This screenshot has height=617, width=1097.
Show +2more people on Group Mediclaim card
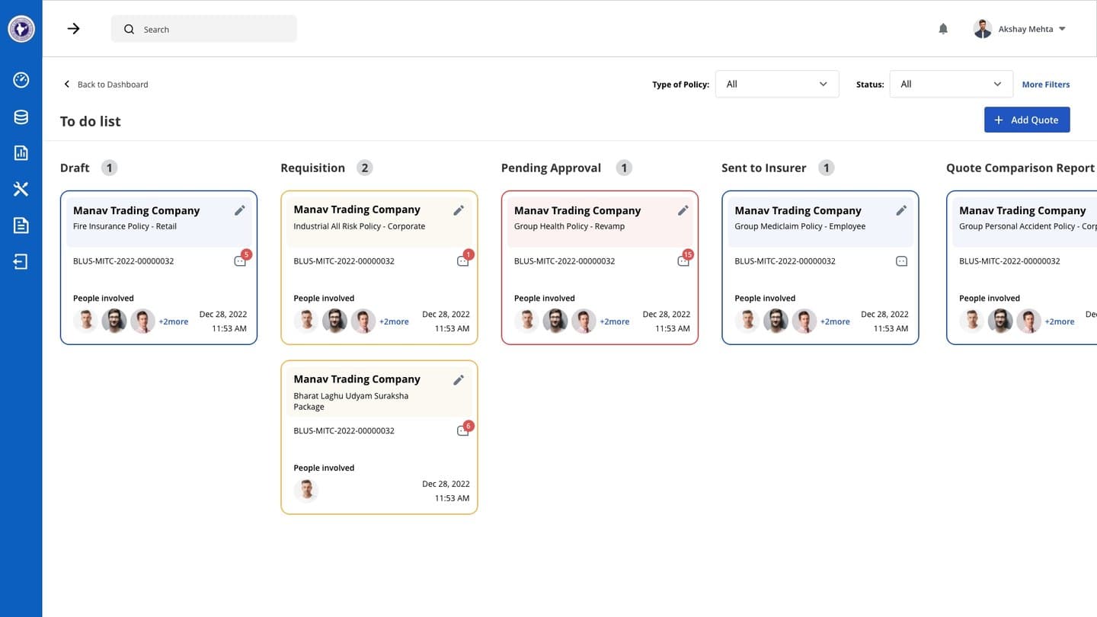(835, 321)
